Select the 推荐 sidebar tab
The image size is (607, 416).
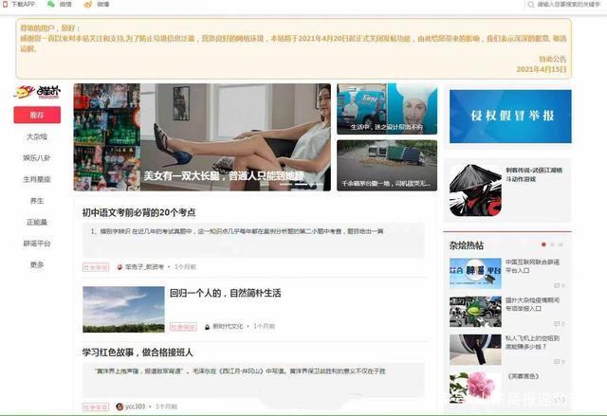[x=37, y=115]
